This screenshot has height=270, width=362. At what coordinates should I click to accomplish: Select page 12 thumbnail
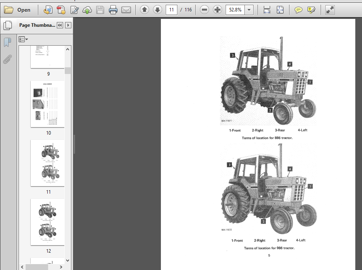tap(47, 222)
